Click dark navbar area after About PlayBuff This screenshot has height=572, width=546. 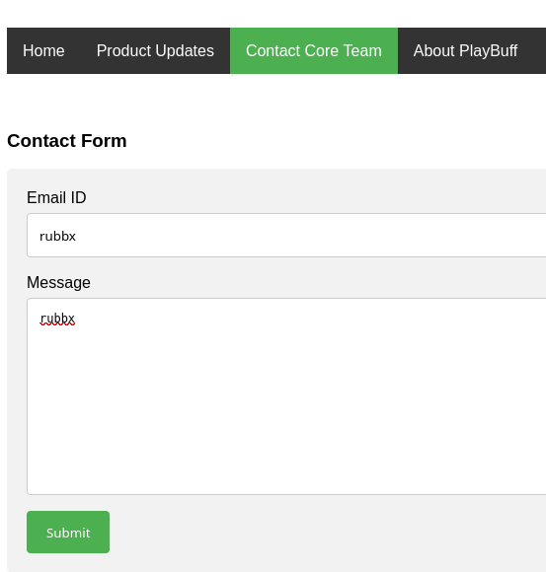click(540, 50)
